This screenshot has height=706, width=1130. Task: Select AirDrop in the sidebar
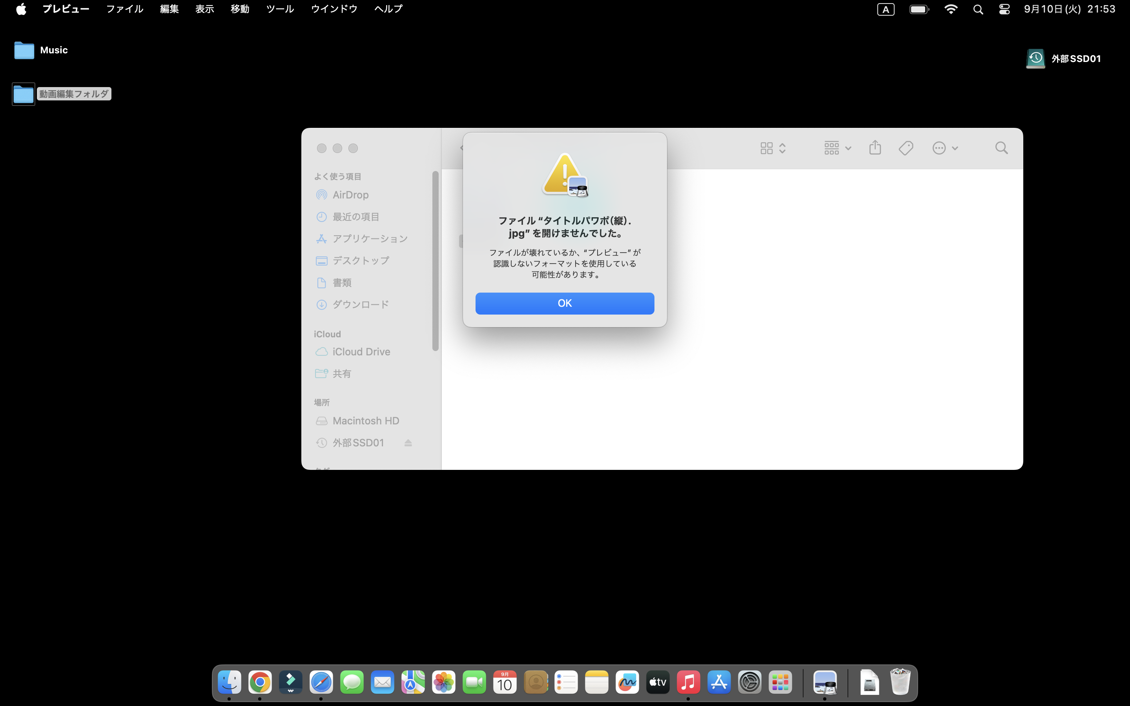(350, 195)
